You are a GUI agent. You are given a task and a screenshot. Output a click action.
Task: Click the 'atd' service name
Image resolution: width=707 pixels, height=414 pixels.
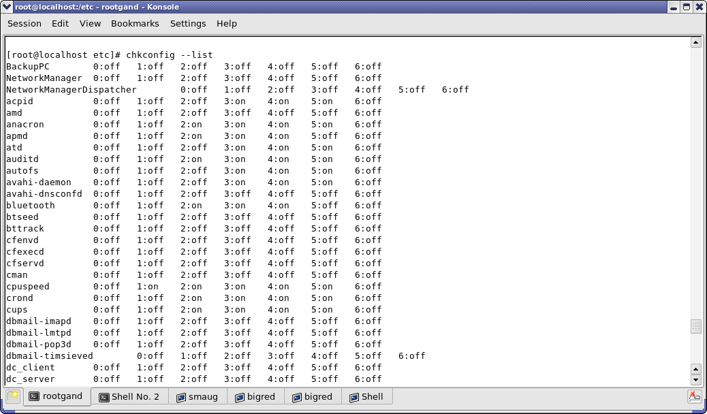(14, 148)
